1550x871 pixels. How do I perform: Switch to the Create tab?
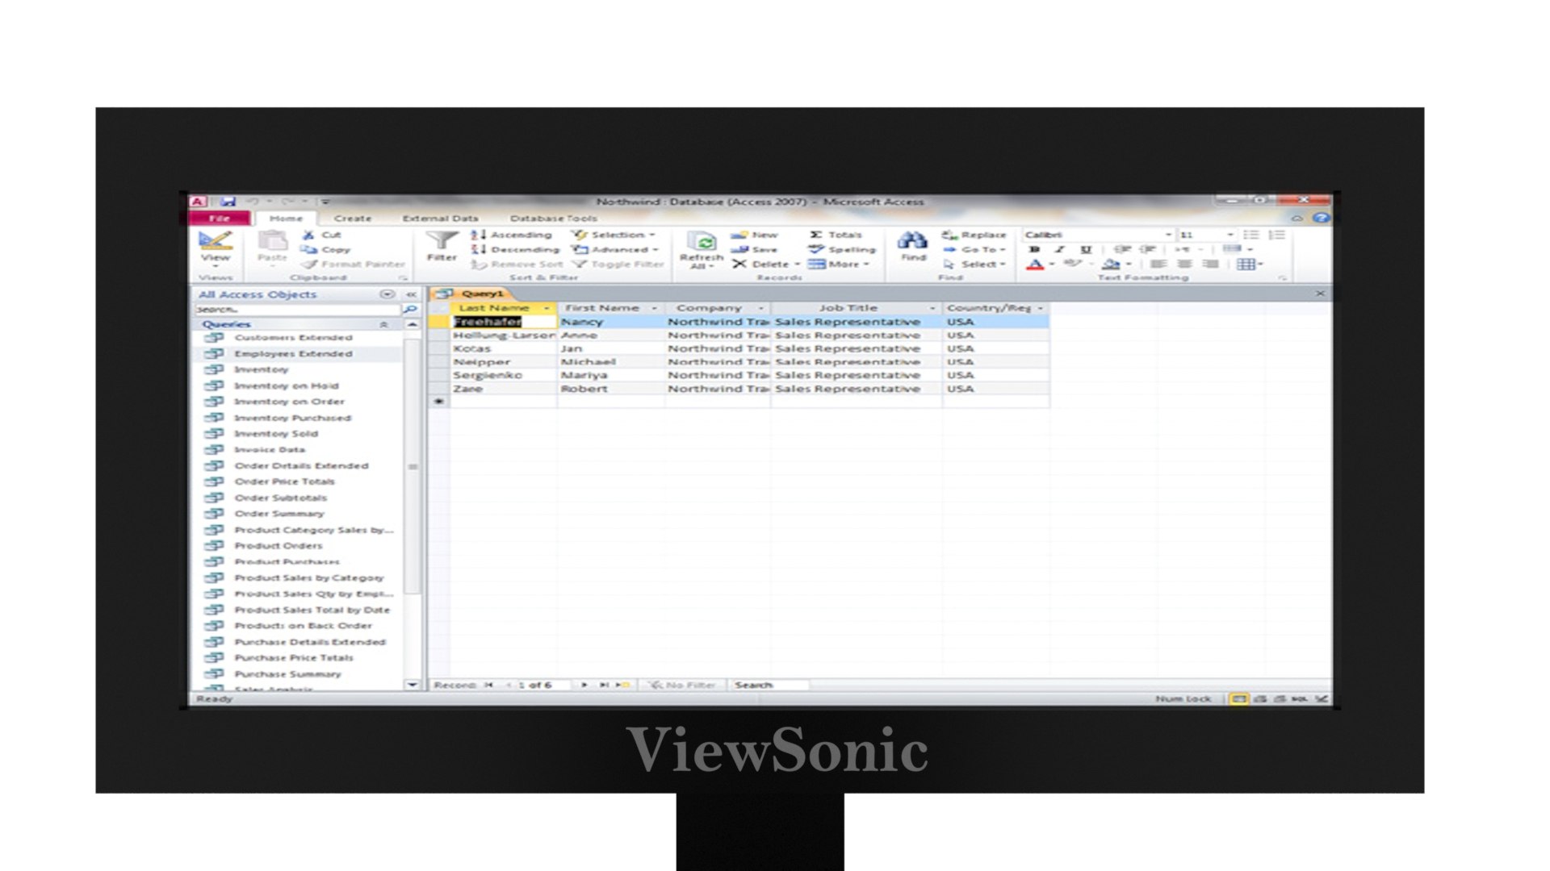point(353,219)
